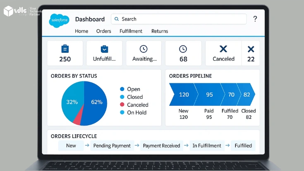The width and height of the screenshot is (304, 171).
Task: Click the clipboard icon above 250
Action: (65, 49)
